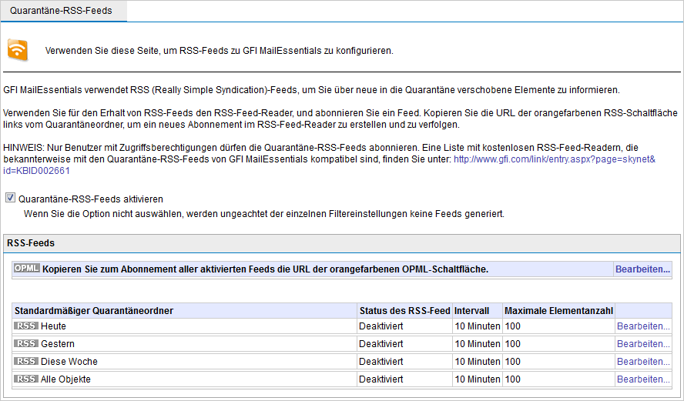Disable the Quarantäne-RSS-Feeds aktivieren checkbox
Viewport: 684px width, 401px height.
[10, 199]
